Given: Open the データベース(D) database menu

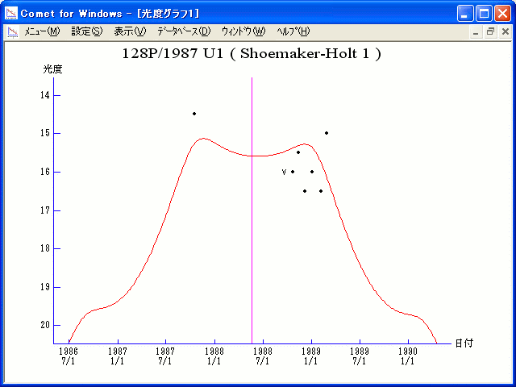Looking at the screenshot, I should 183,31.
